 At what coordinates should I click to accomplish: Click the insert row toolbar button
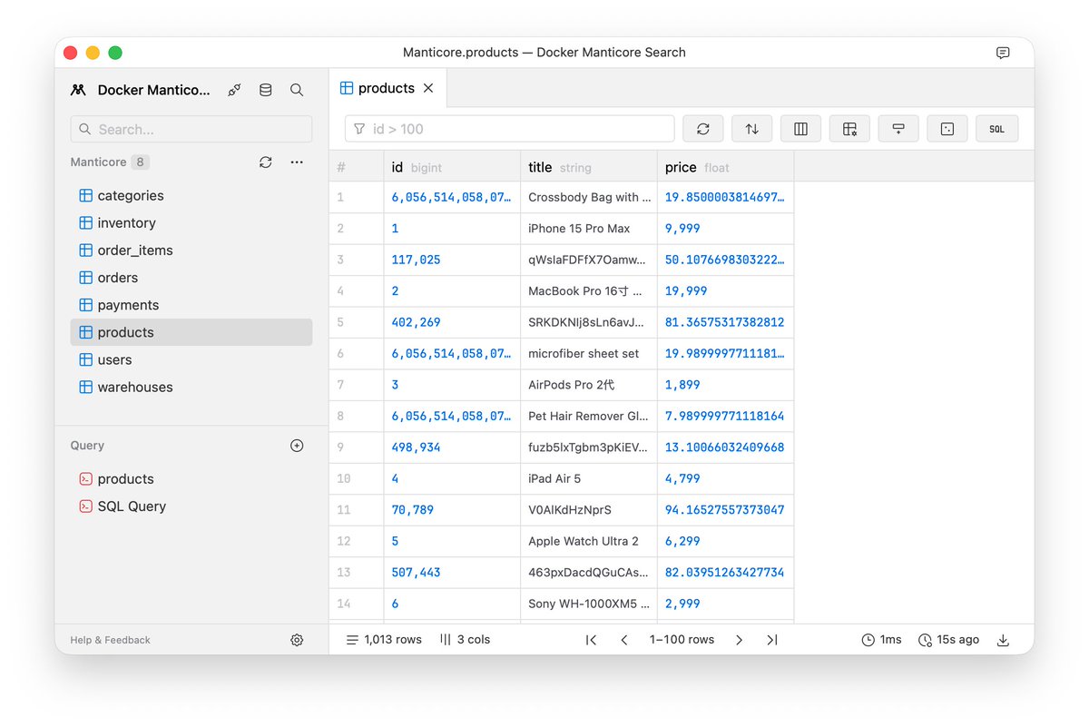click(x=898, y=129)
